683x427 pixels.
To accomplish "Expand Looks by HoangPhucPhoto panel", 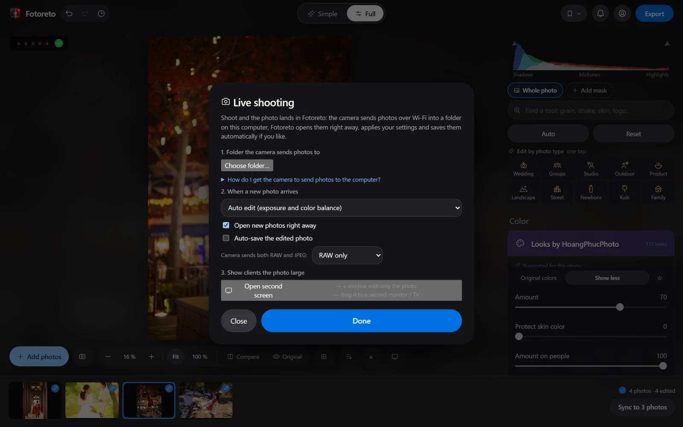I will pyautogui.click(x=591, y=244).
